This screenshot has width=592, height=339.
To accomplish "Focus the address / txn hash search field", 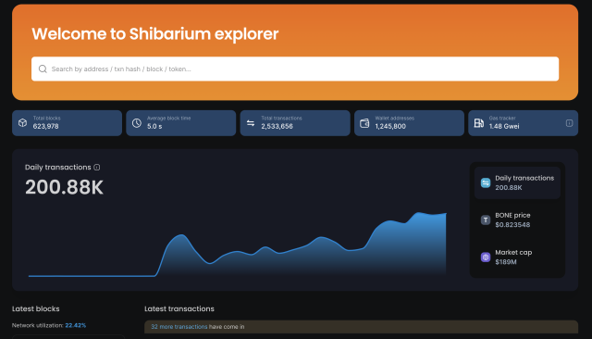I will pos(295,69).
